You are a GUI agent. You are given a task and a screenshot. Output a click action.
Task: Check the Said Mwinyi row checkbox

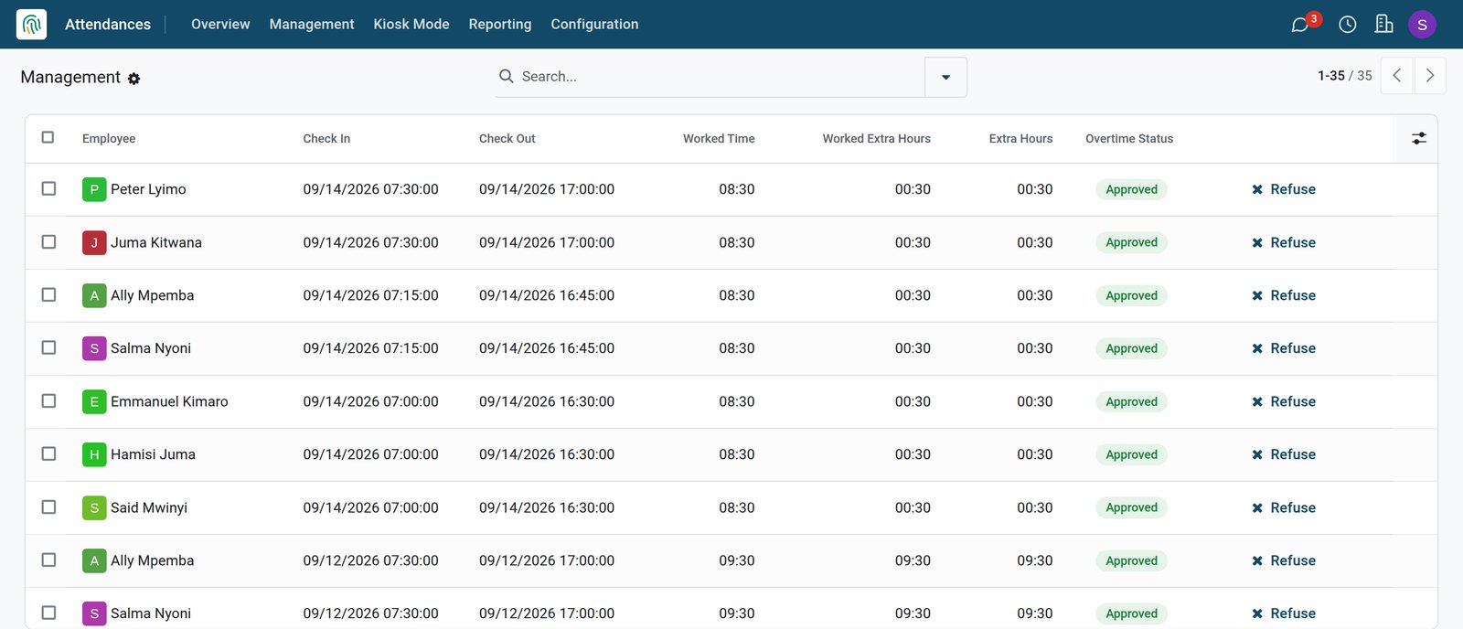click(x=48, y=506)
